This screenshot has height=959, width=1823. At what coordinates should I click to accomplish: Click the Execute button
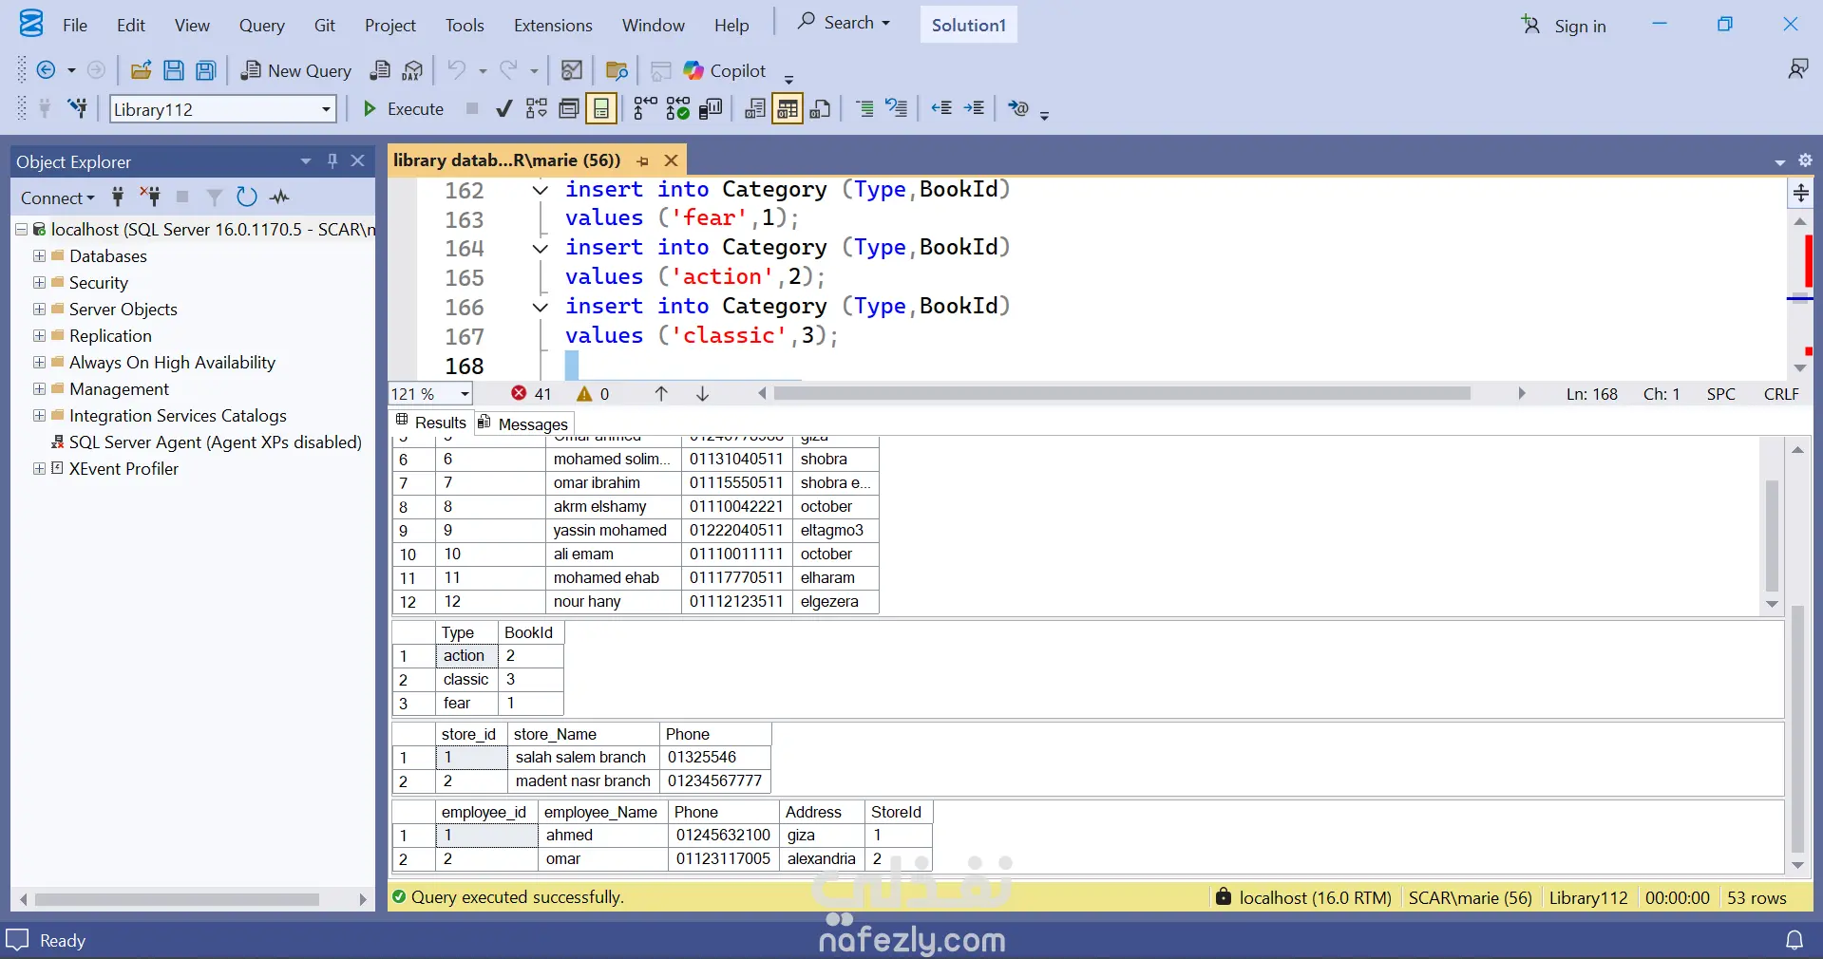404,109
